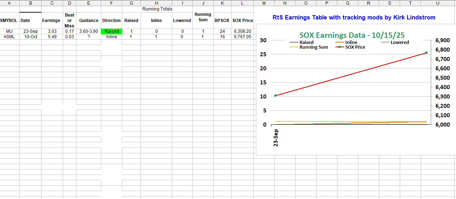Click the 6,900 secondary axis label

point(443,40)
